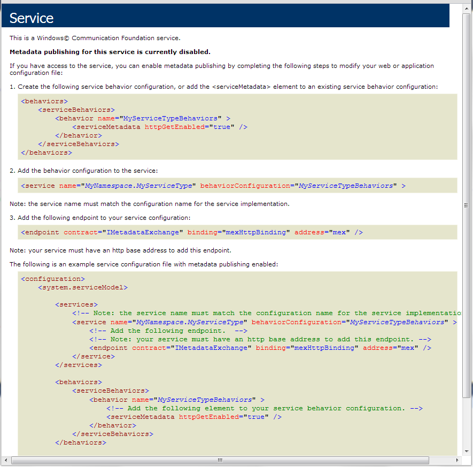Click the <configuration> opening tag
Viewport: 473px width, 467px height.
53,279
